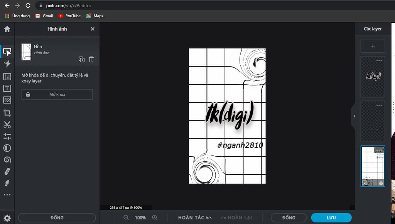
Task: Select the grid background layer thumbnail
Action: [373, 166]
